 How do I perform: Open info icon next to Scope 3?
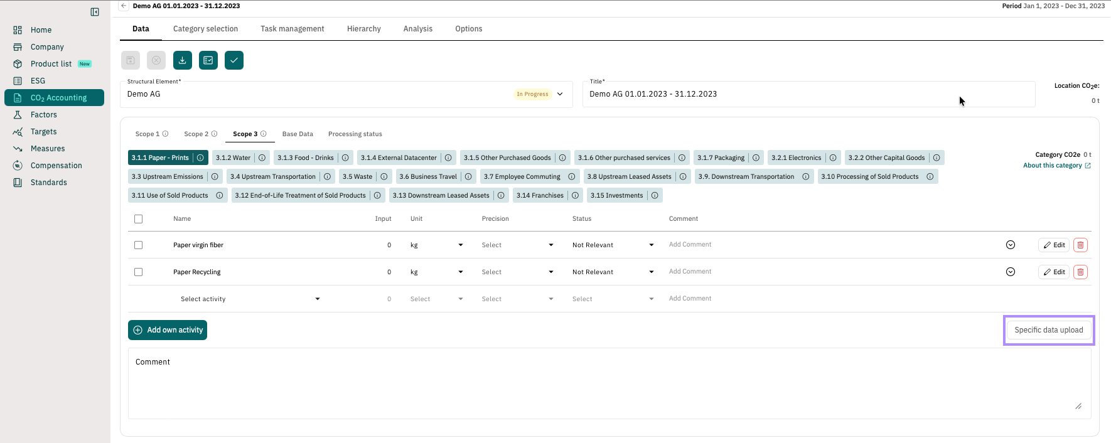pyautogui.click(x=264, y=134)
